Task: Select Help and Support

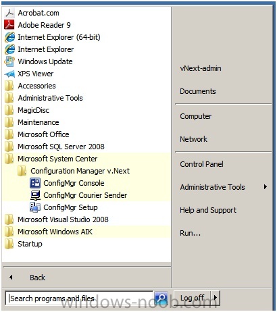Action: [x=208, y=210]
